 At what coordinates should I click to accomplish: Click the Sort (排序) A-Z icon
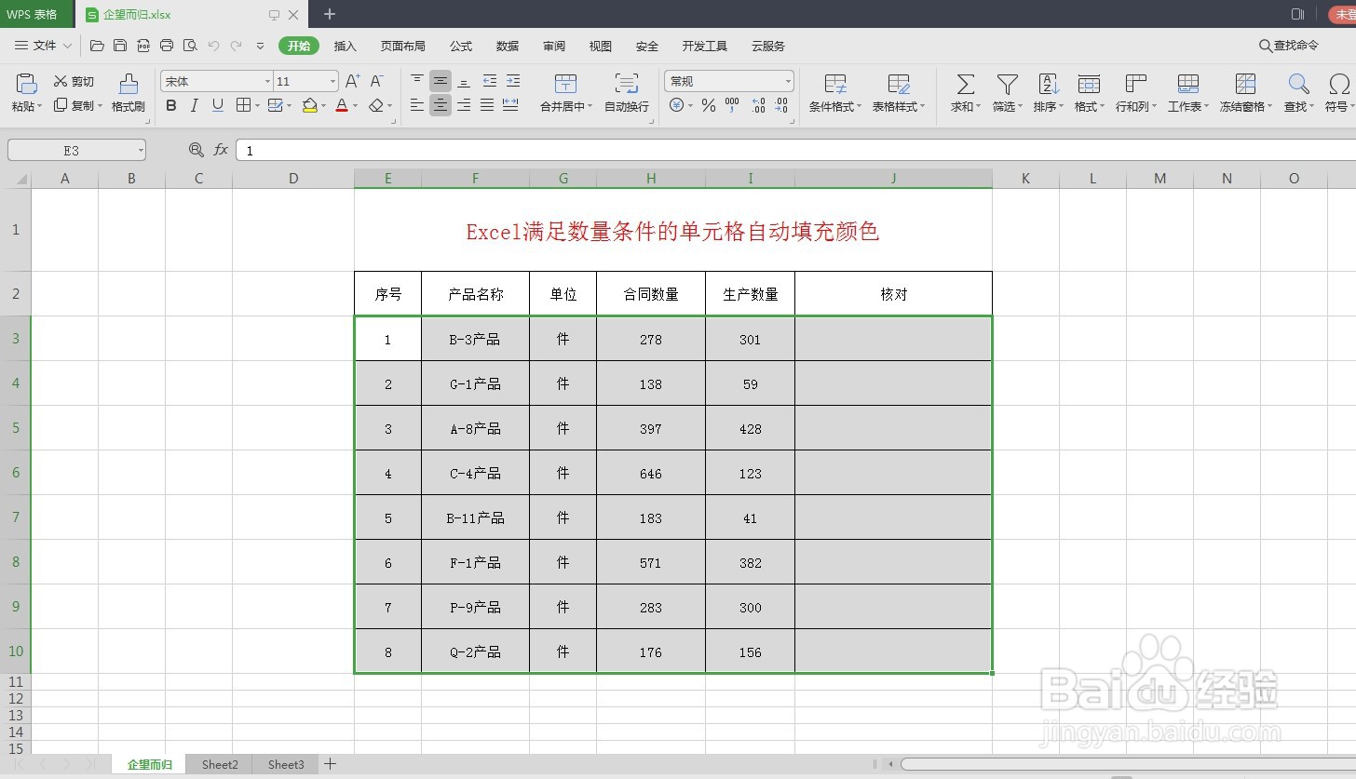click(x=1049, y=85)
